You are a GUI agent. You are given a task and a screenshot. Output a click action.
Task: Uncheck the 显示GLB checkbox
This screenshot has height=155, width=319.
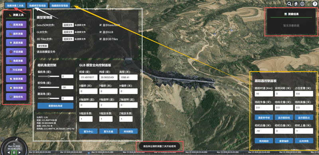pos(100,32)
